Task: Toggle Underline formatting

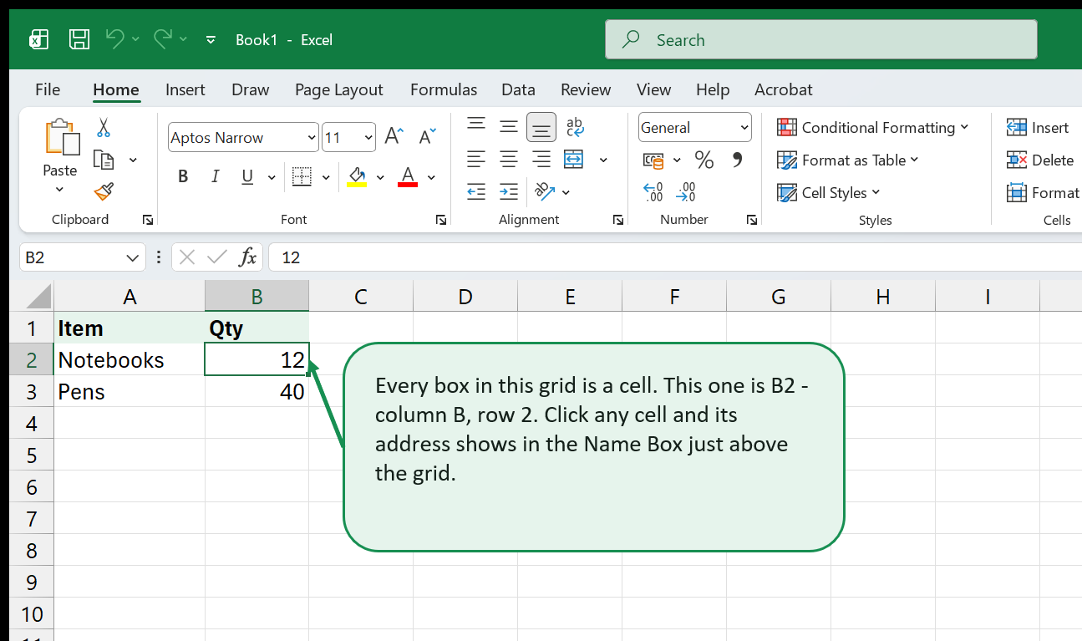Action: (247, 176)
